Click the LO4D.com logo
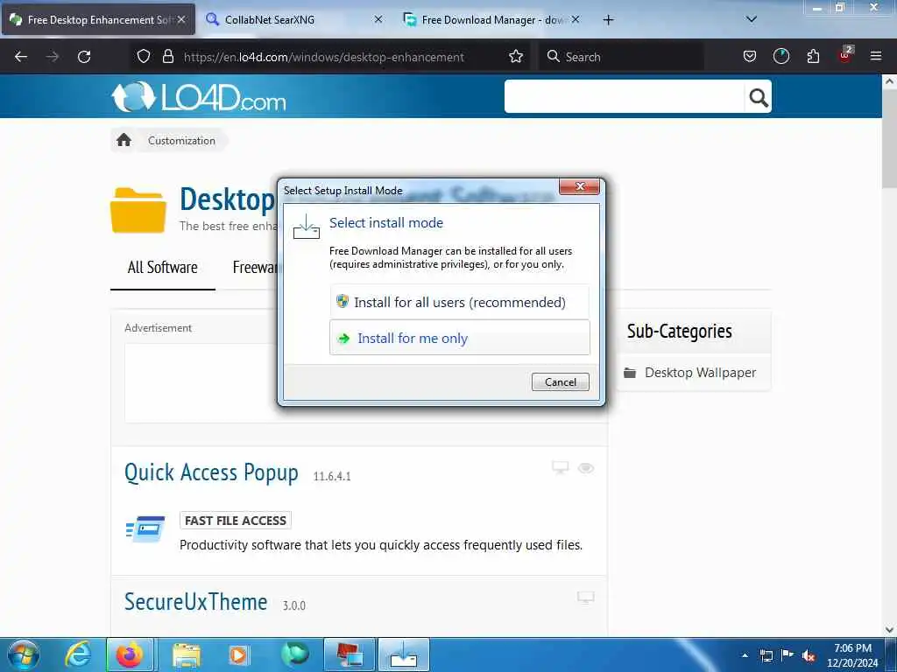The width and height of the screenshot is (897, 672). pos(198,97)
